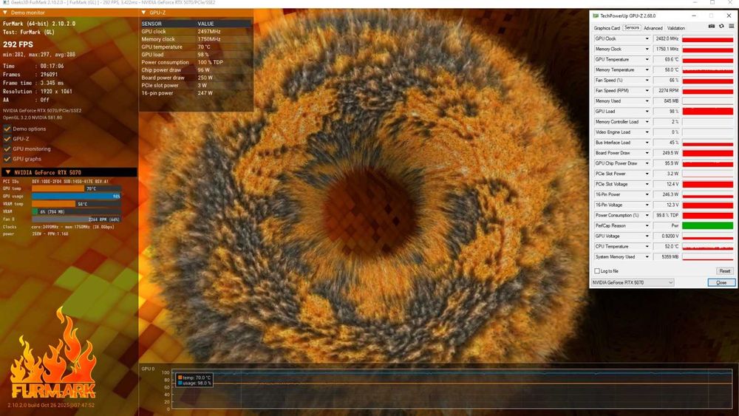Enable the Log to file checkbox
Image resolution: width=739 pixels, height=416 pixels.
597,271
